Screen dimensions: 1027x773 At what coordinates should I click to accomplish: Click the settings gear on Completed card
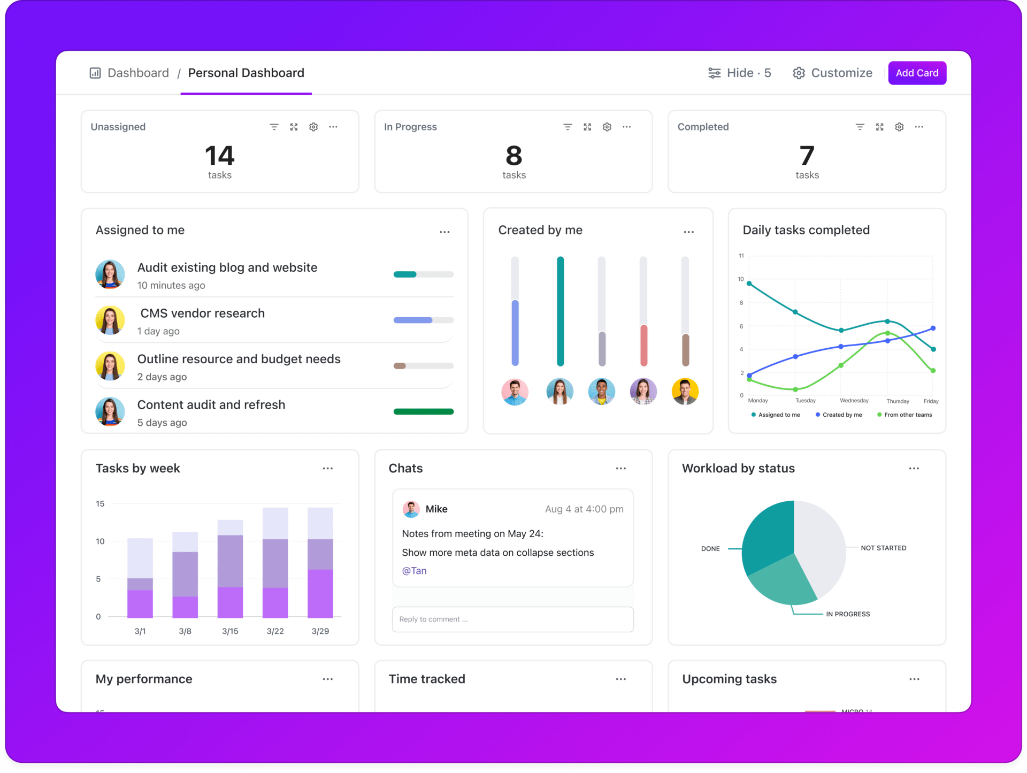pos(900,127)
